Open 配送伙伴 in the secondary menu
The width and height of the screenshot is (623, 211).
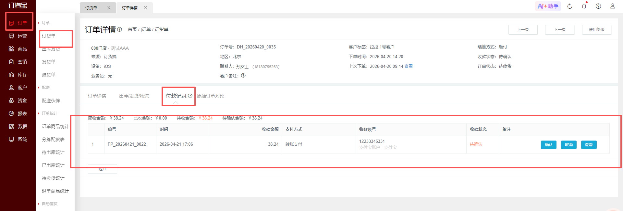point(51,100)
